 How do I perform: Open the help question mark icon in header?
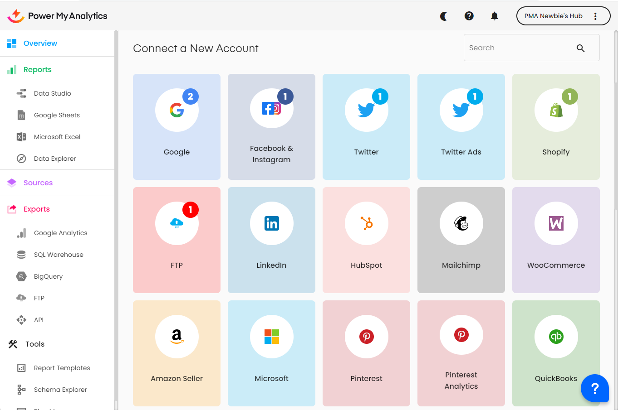click(x=469, y=16)
